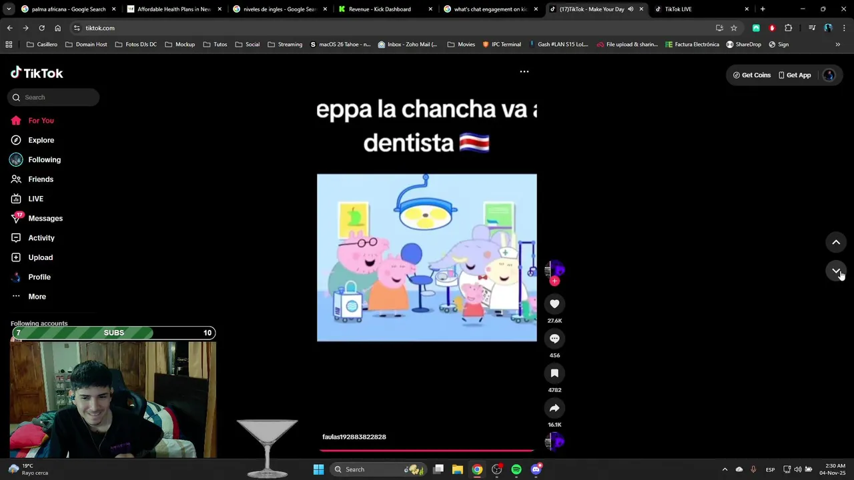Viewport: 854px width, 480px height.
Task: Switch to the Affordable Health Plans tab
Action: (x=174, y=9)
